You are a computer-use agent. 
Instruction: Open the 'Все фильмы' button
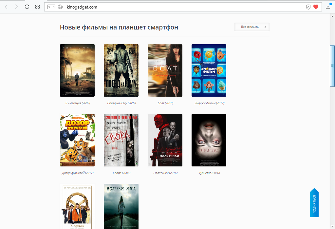[x=252, y=27]
